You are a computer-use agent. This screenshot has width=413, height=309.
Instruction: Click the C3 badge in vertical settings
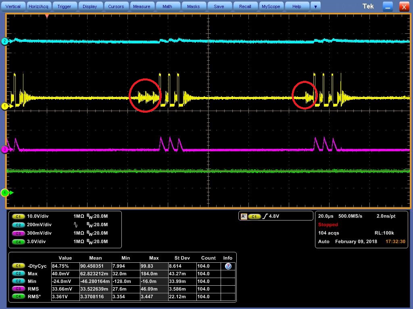tap(18, 233)
